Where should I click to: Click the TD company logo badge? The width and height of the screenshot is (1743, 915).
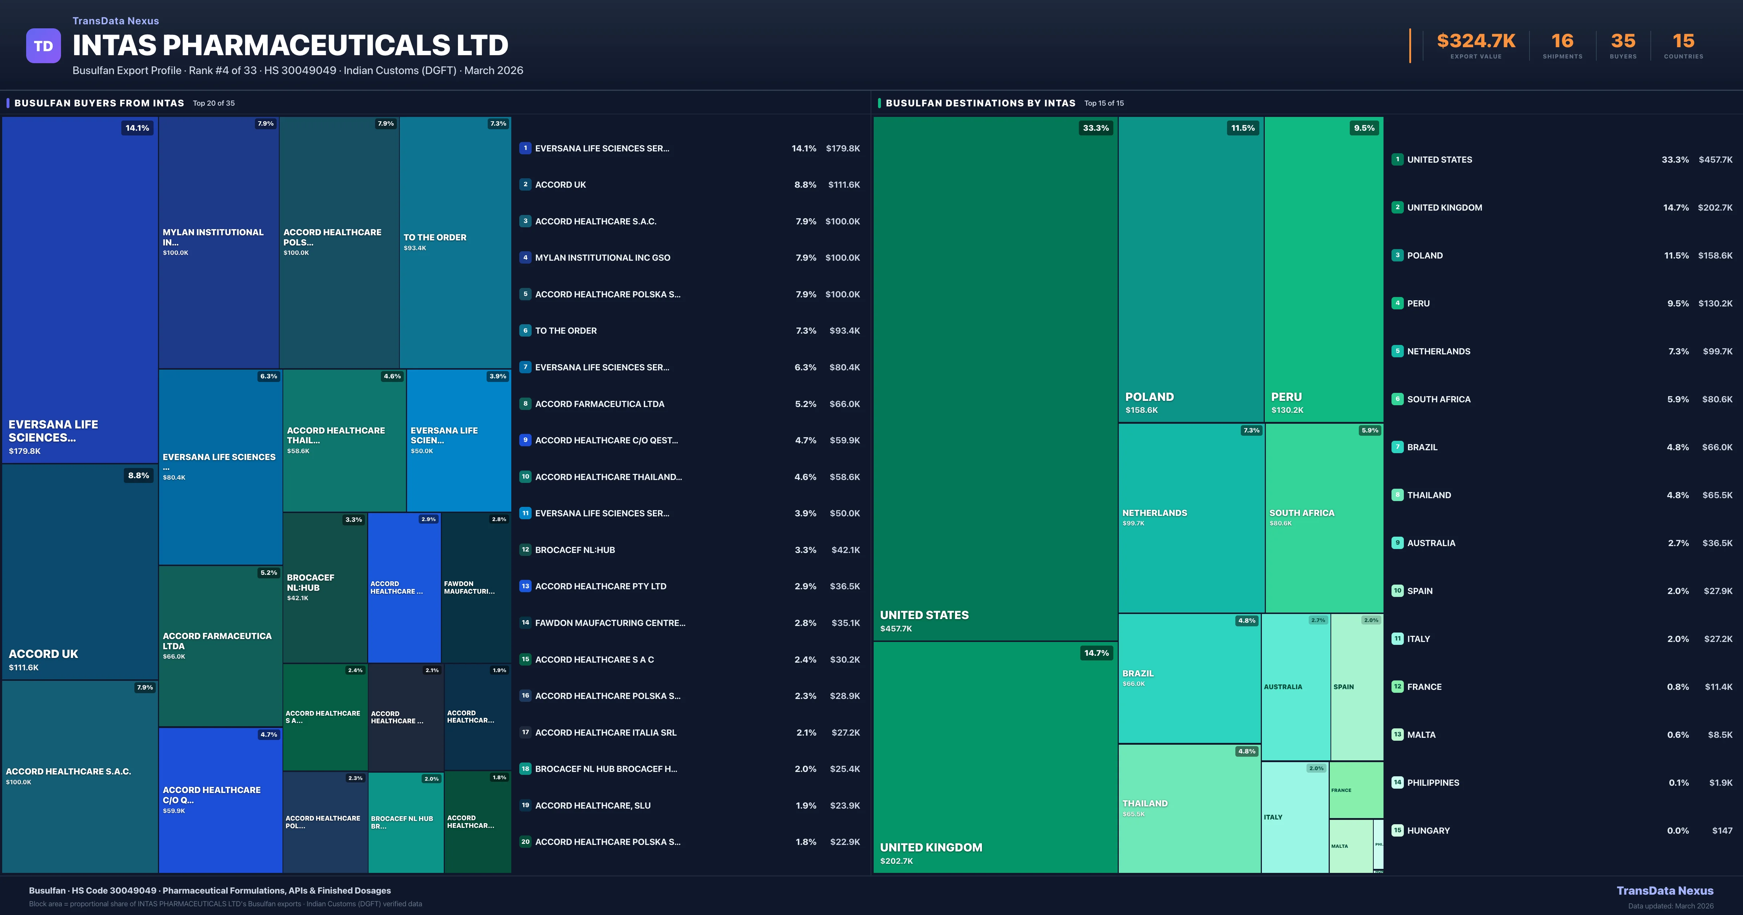(x=42, y=45)
